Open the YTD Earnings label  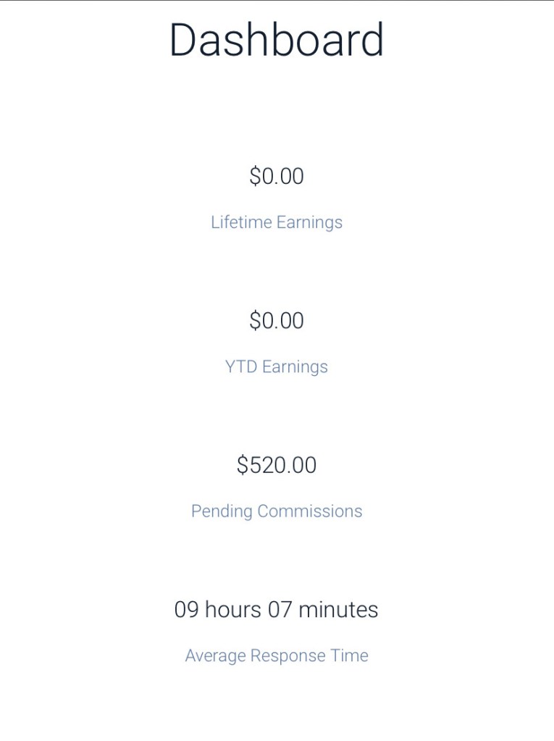click(277, 367)
